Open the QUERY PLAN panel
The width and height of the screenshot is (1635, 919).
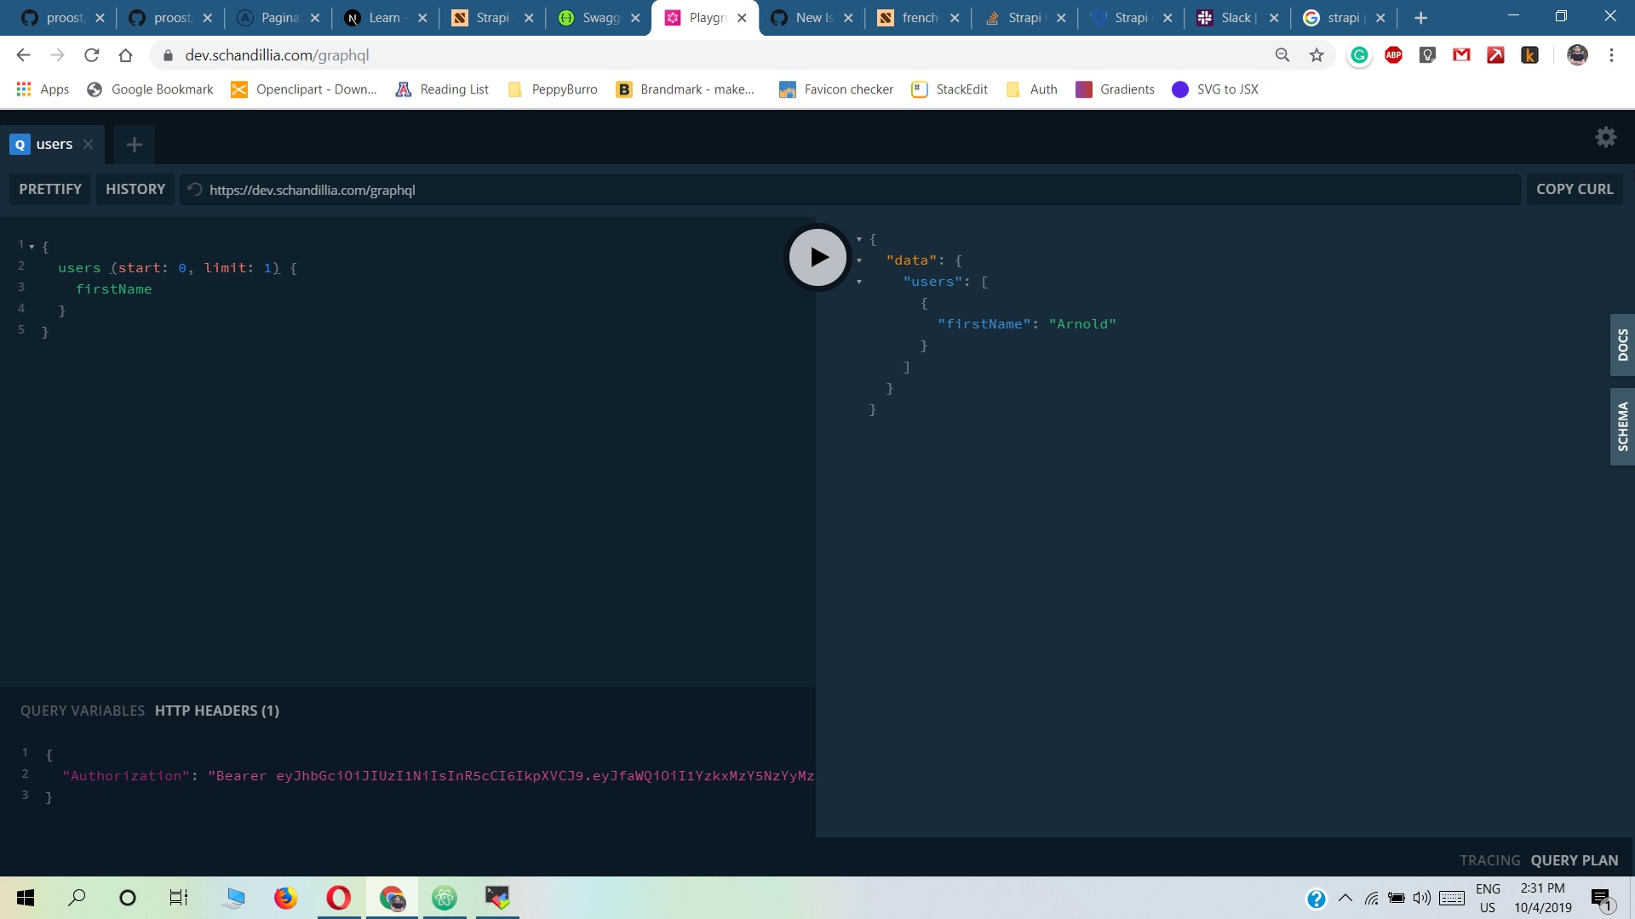1574,860
